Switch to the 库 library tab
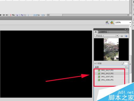 [x=96, y=32]
